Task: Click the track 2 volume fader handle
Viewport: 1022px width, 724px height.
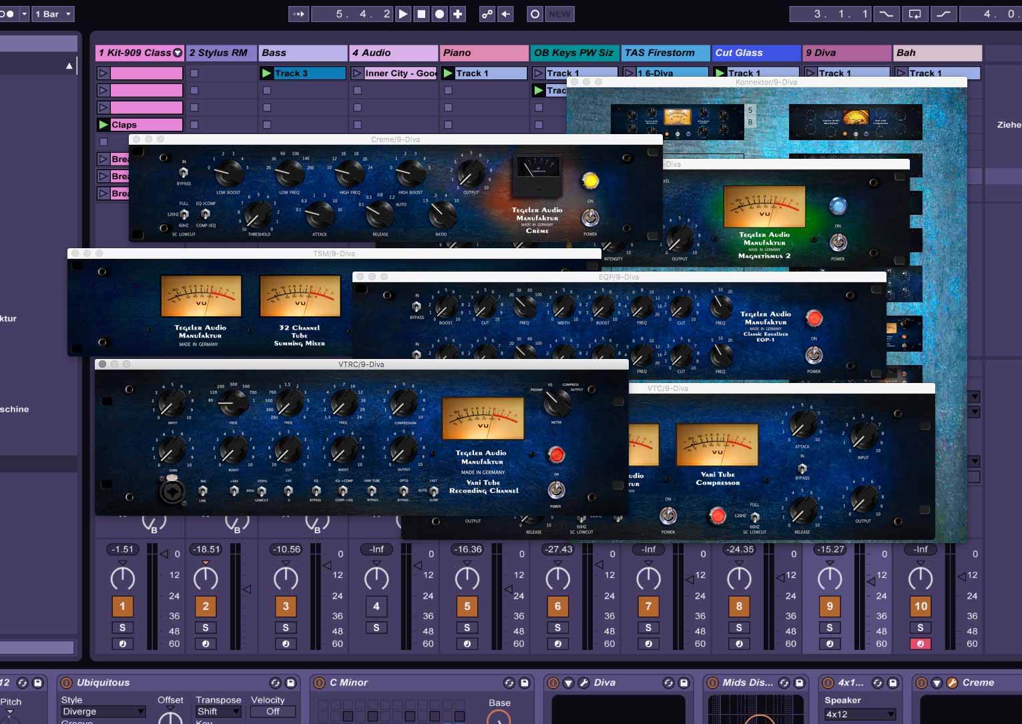Action: pyautogui.click(x=247, y=589)
